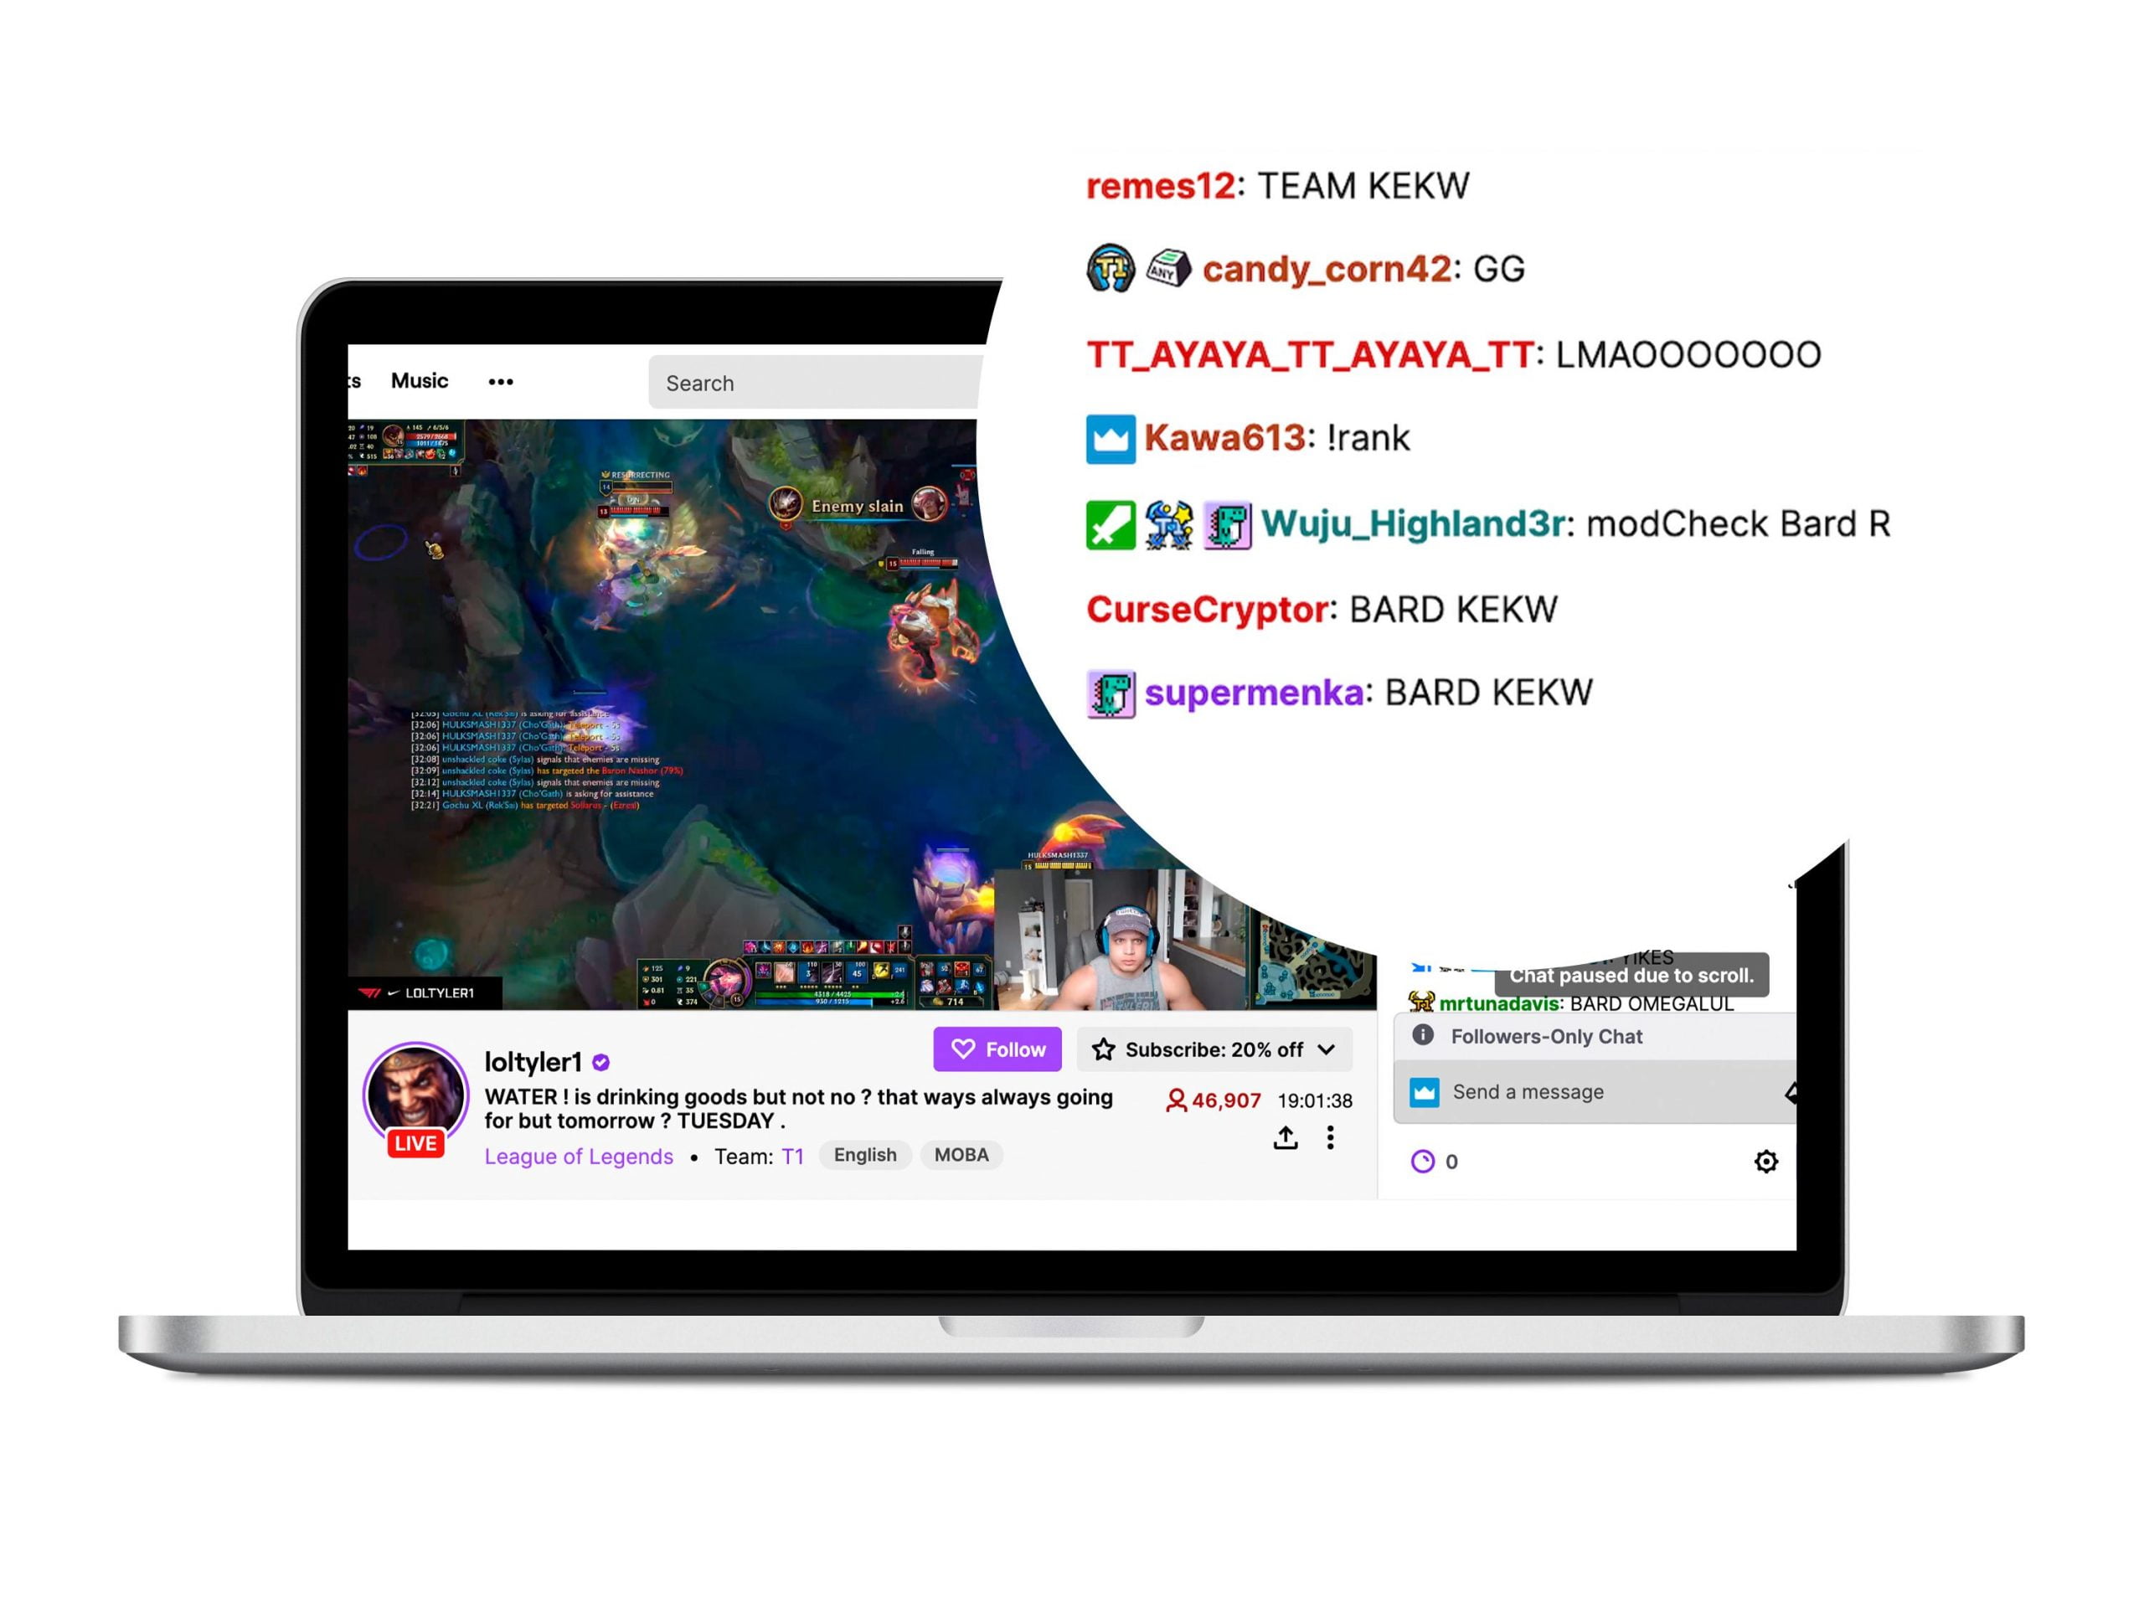2144x1608 pixels.
Task: Click the Send a message input field
Action: (1594, 1090)
